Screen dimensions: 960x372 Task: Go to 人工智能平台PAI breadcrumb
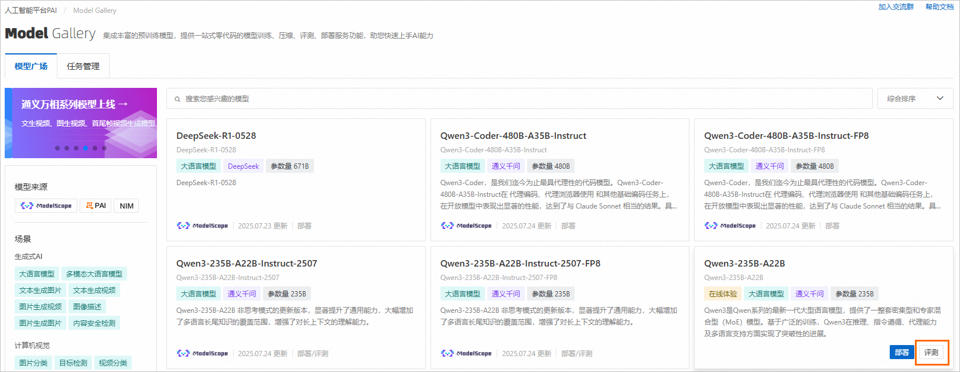coord(31,10)
